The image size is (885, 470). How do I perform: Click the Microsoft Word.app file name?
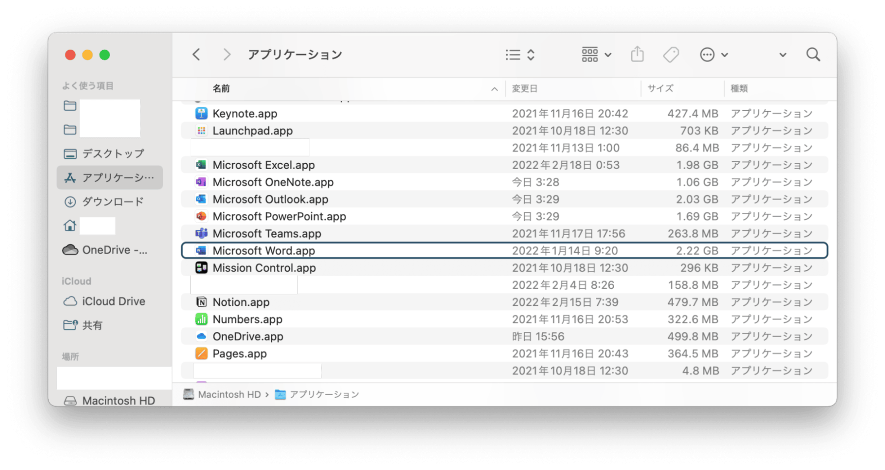click(264, 251)
